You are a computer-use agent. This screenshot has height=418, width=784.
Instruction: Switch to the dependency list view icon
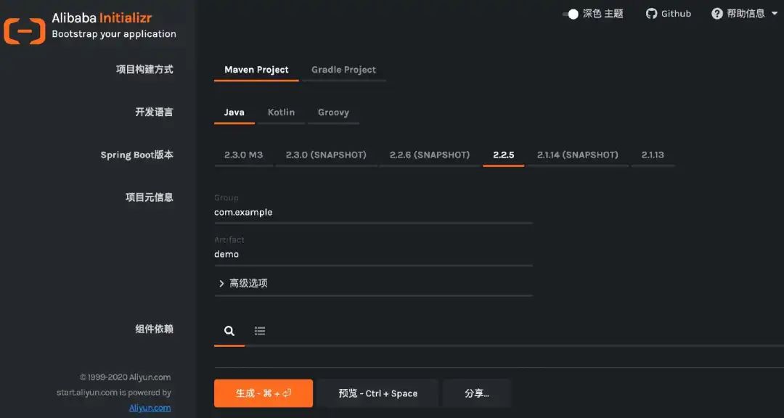259,330
